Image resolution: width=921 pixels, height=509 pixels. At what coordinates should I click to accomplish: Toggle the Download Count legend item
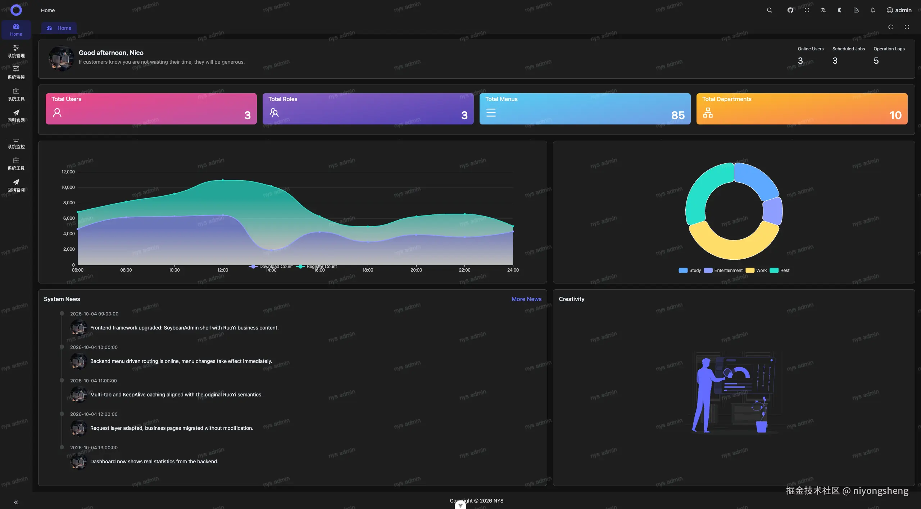coord(271,267)
